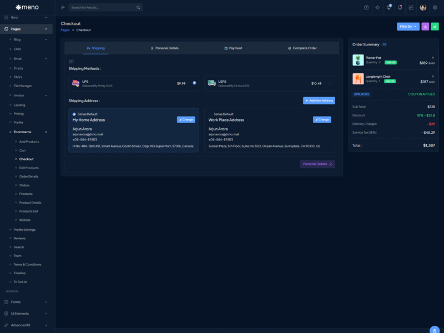Click the Add New Address button
Image resolution: width=444 pixels, height=333 pixels.
tap(319, 100)
